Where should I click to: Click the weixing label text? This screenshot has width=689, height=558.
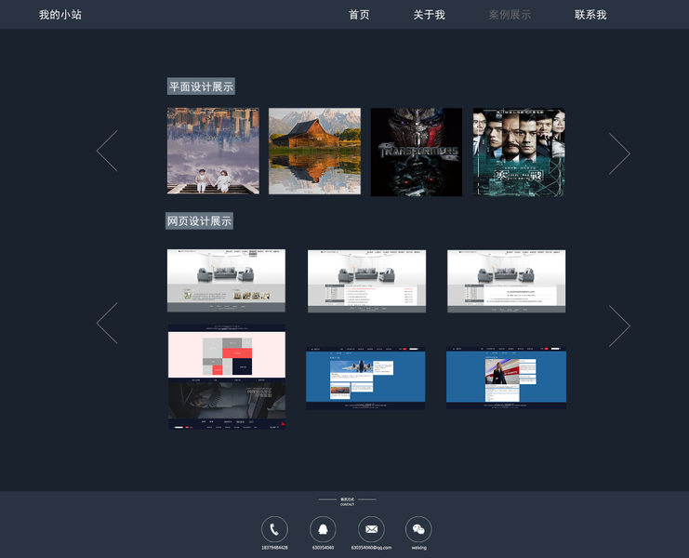click(418, 548)
